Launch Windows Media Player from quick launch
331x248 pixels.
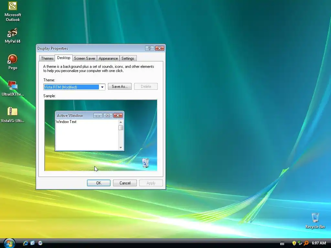[x=40, y=243]
